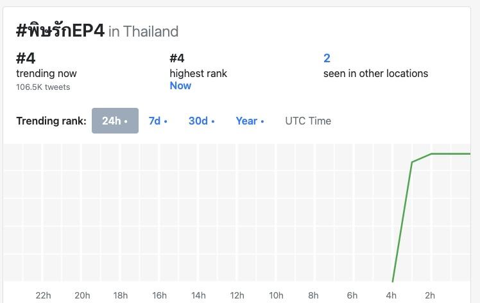The height and width of the screenshot is (303, 480).
Task: Show the Year trending rank view
Action: tap(250, 121)
